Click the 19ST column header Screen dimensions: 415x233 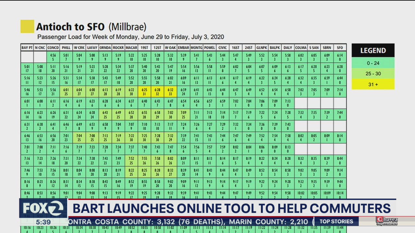144,48
